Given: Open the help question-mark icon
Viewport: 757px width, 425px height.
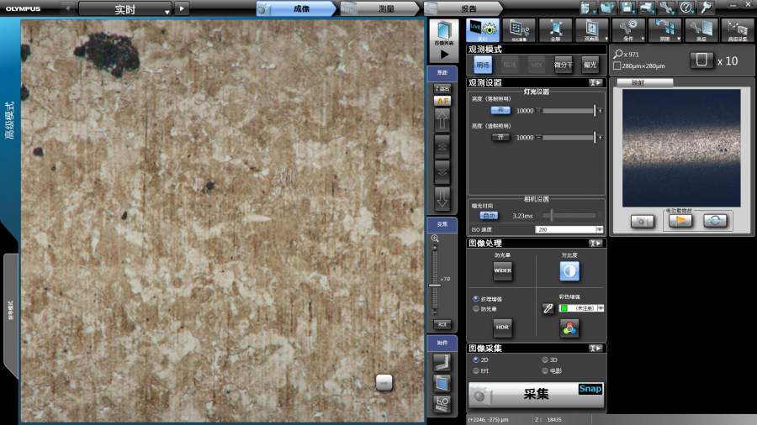Looking at the screenshot, I should coord(686,8).
